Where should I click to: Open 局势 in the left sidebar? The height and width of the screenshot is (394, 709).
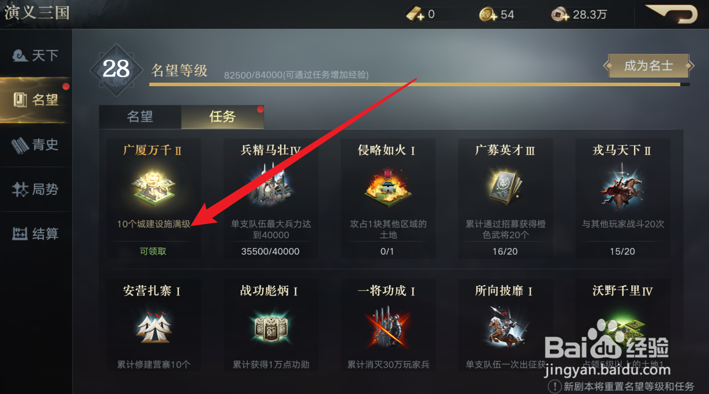tap(36, 190)
